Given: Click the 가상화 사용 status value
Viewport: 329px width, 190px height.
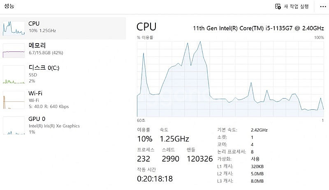Looking at the screenshot, I should (x=255, y=159).
